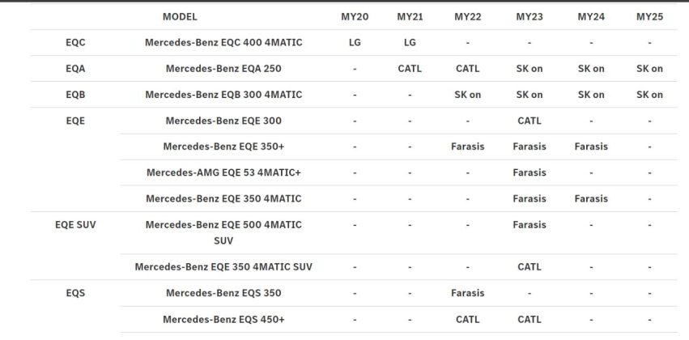Viewport: 689px width, 340px height.
Task: Select the Mercedes-AMG EQE 53 4MATIC+ model name
Action: (x=223, y=172)
